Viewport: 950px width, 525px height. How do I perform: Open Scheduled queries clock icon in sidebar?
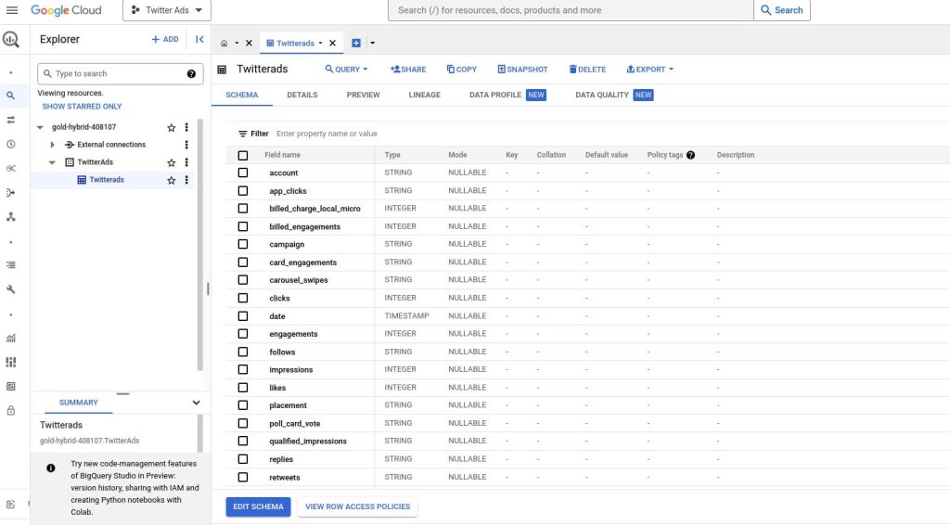tap(11, 144)
